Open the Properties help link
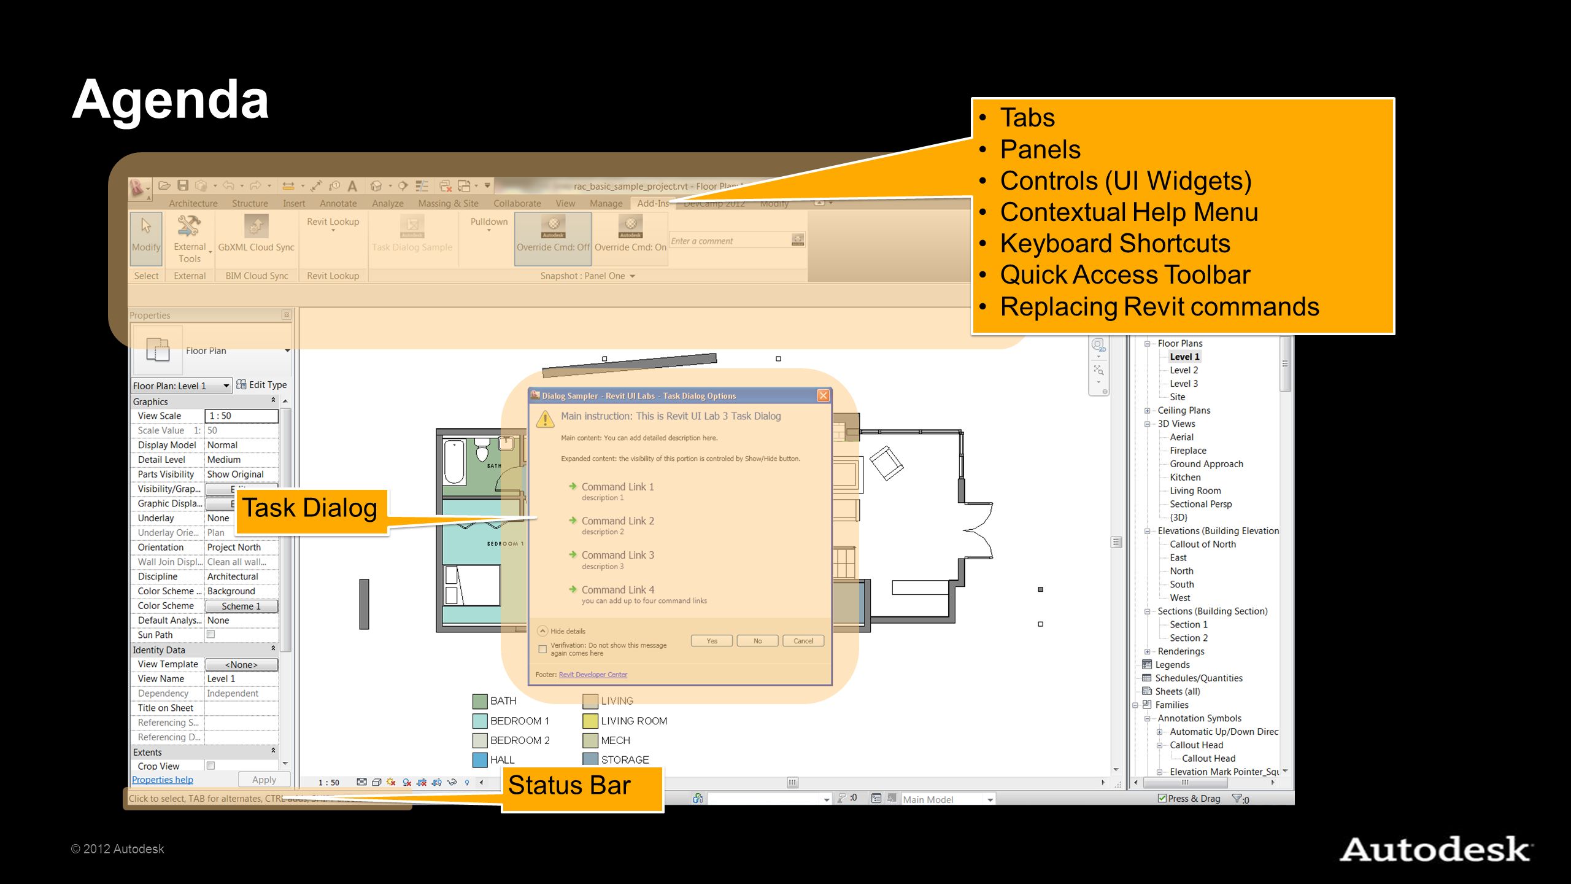This screenshot has width=1571, height=884. 163,780
